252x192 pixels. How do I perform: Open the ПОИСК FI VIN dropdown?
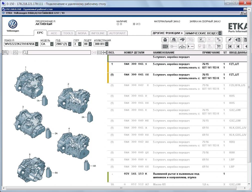coord(37,44)
